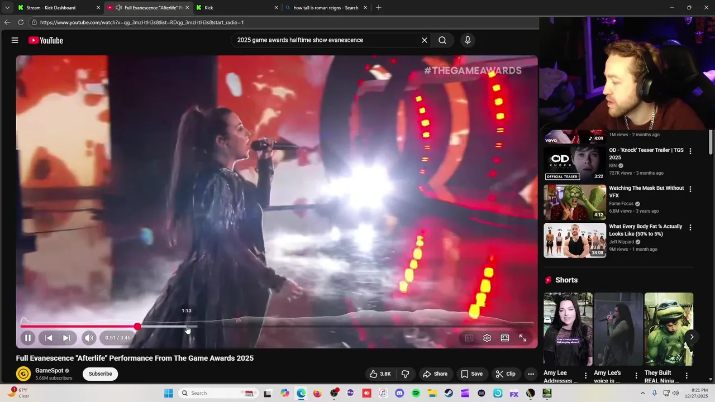Open the OD Knock Teaser Trailer thumbnail
This screenshot has height=402, width=715.
pyautogui.click(x=575, y=164)
